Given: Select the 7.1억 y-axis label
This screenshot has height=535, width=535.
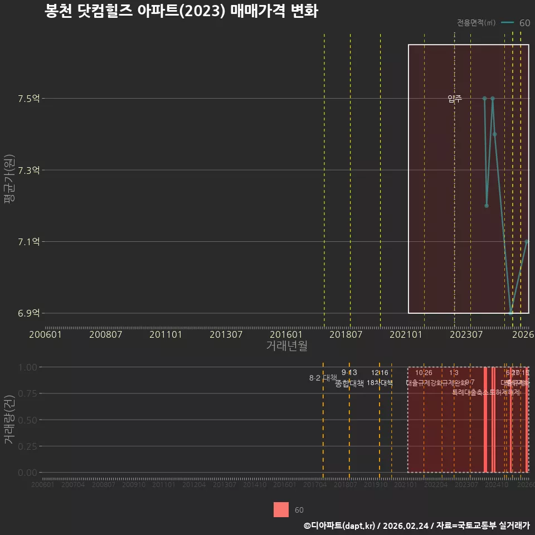Looking at the screenshot, I should point(28,242).
